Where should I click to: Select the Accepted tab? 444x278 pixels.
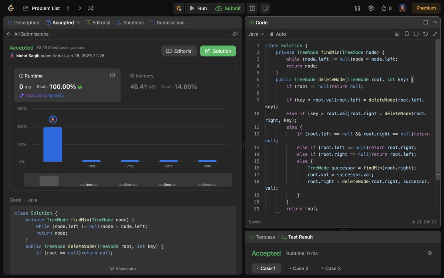click(x=60, y=23)
